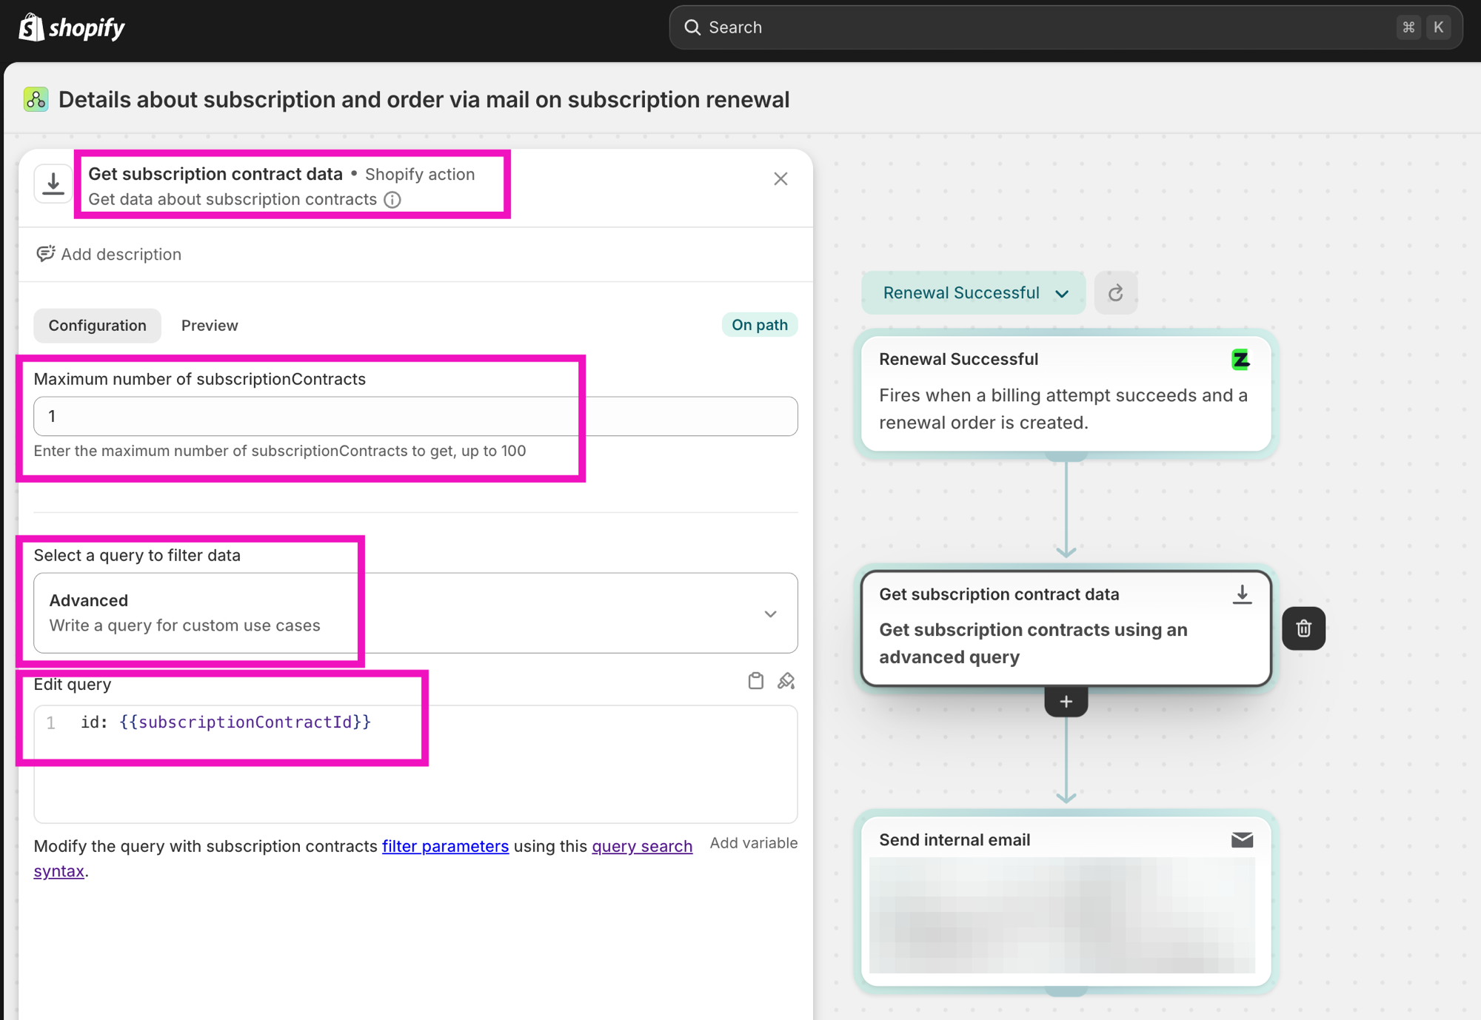Close the configuration panel
The image size is (1481, 1020).
click(780, 178)
